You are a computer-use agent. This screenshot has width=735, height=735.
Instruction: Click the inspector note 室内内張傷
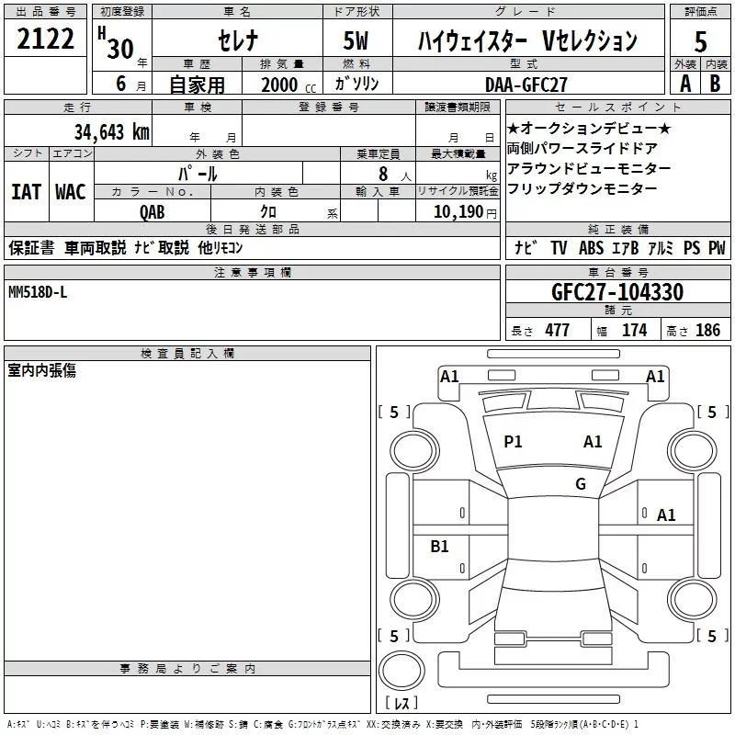click(41, 370)
